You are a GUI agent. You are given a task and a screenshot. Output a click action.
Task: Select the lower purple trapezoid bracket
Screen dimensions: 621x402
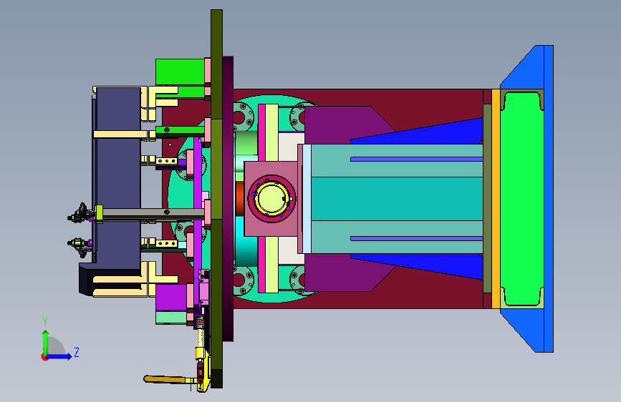click(344, 273)
